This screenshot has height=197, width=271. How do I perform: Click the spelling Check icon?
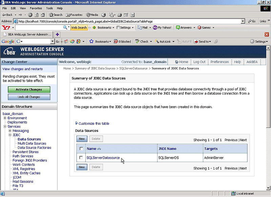pos(137,41)
